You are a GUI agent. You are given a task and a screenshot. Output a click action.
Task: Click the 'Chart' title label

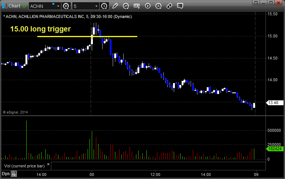point(14,6)
